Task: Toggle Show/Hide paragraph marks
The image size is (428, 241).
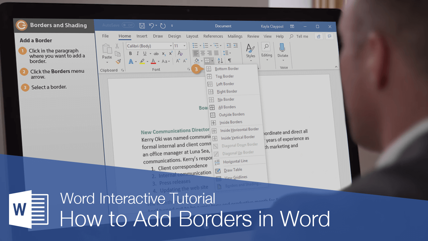Action: point(229,61)
